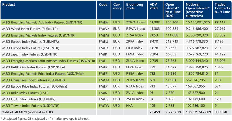The image size is (232, 121).
Task: Click Total of all MSCI row label
Action: click(27, 112)
